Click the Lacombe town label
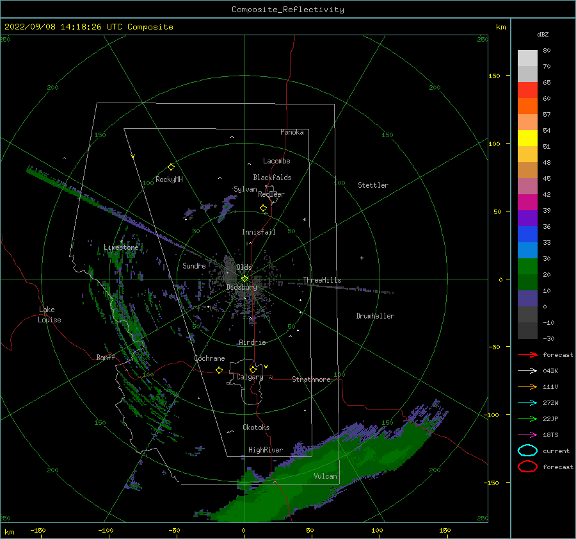The image size is (576, 539). click(x=276, y=161)
